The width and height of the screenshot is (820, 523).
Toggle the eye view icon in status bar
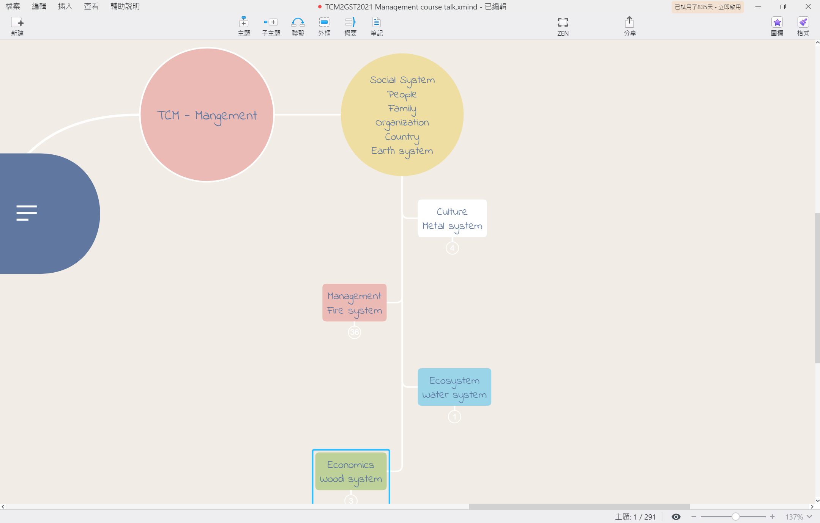[x=676, y=517]
